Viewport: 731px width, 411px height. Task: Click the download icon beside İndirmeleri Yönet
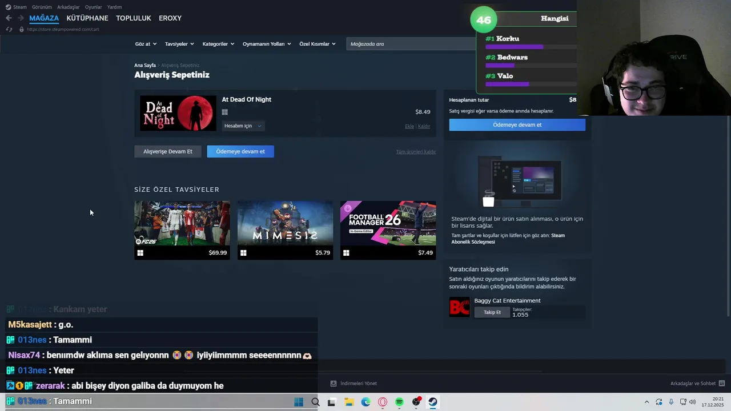(334, 384)
